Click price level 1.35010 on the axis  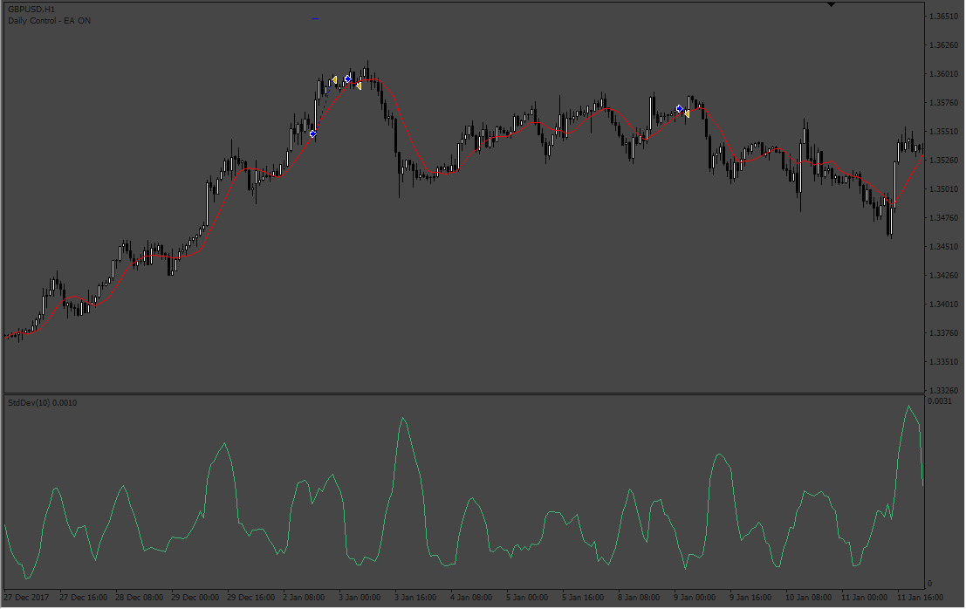[944, 189]
